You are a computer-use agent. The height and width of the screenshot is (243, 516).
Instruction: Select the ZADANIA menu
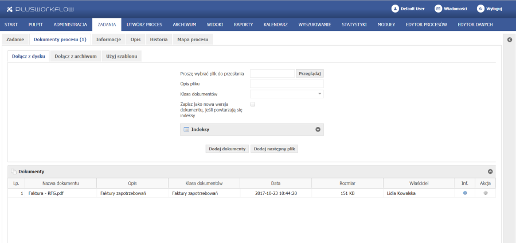coord(107,25)
